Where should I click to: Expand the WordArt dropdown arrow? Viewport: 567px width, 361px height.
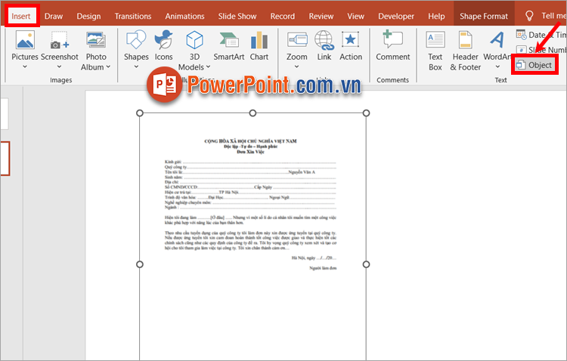(497, 66)
